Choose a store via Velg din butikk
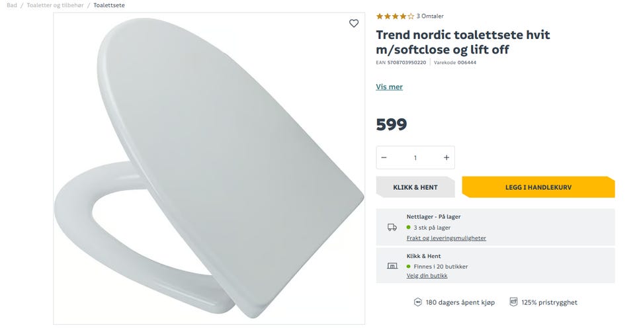 [427, 276]
